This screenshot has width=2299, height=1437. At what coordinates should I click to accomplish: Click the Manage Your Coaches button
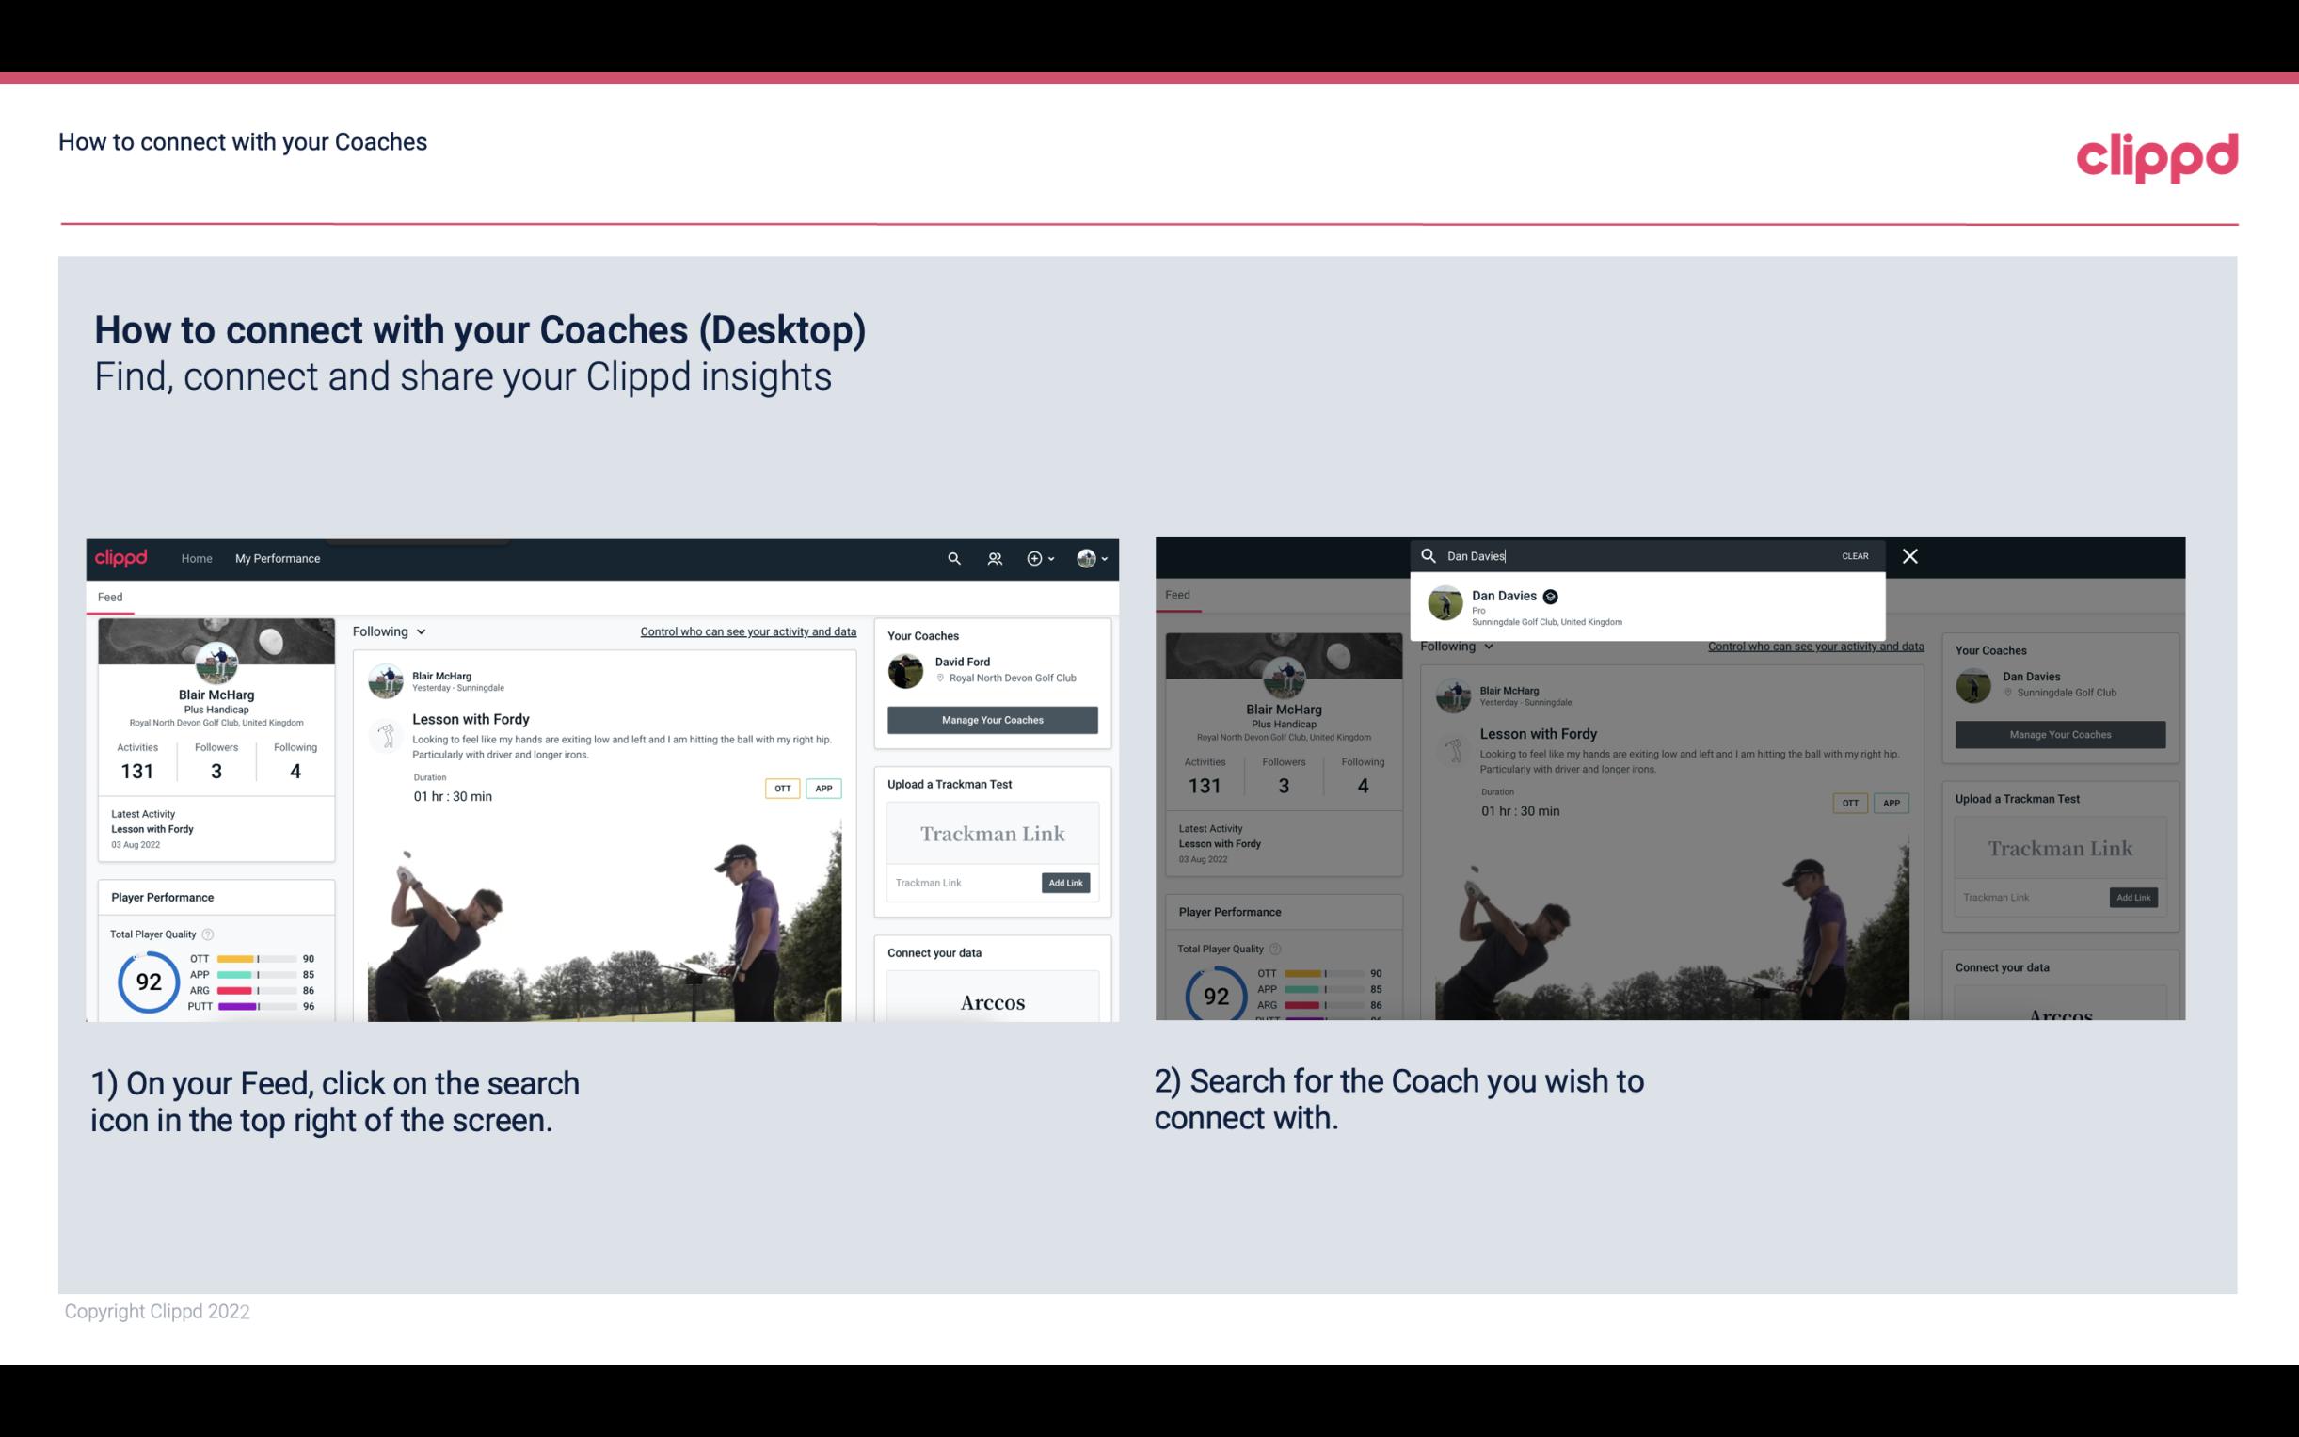coord(992,719)
